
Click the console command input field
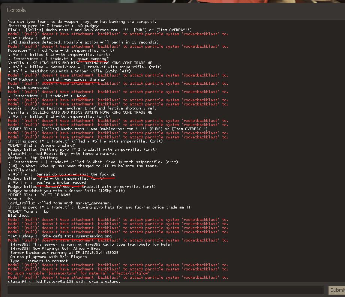[x=165, y=290]
